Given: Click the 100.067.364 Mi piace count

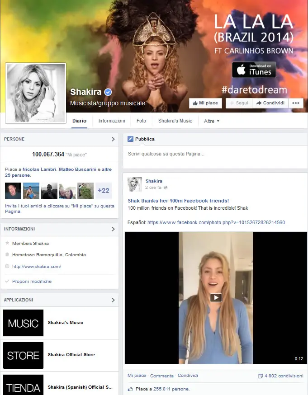Looking at the screenshot, I should coord(60,155).
